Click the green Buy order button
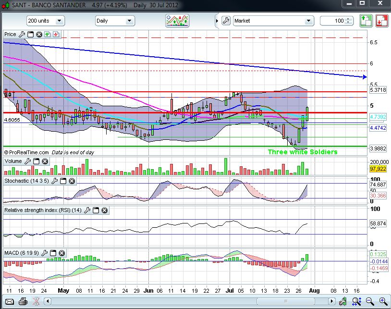 tap(366, 21)
